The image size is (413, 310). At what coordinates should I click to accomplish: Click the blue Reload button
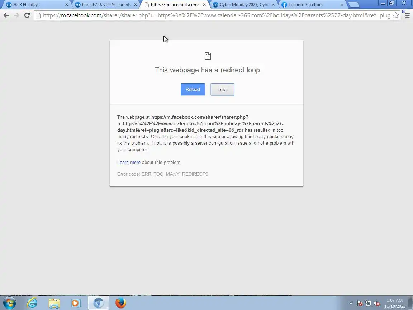coord(193,89)
